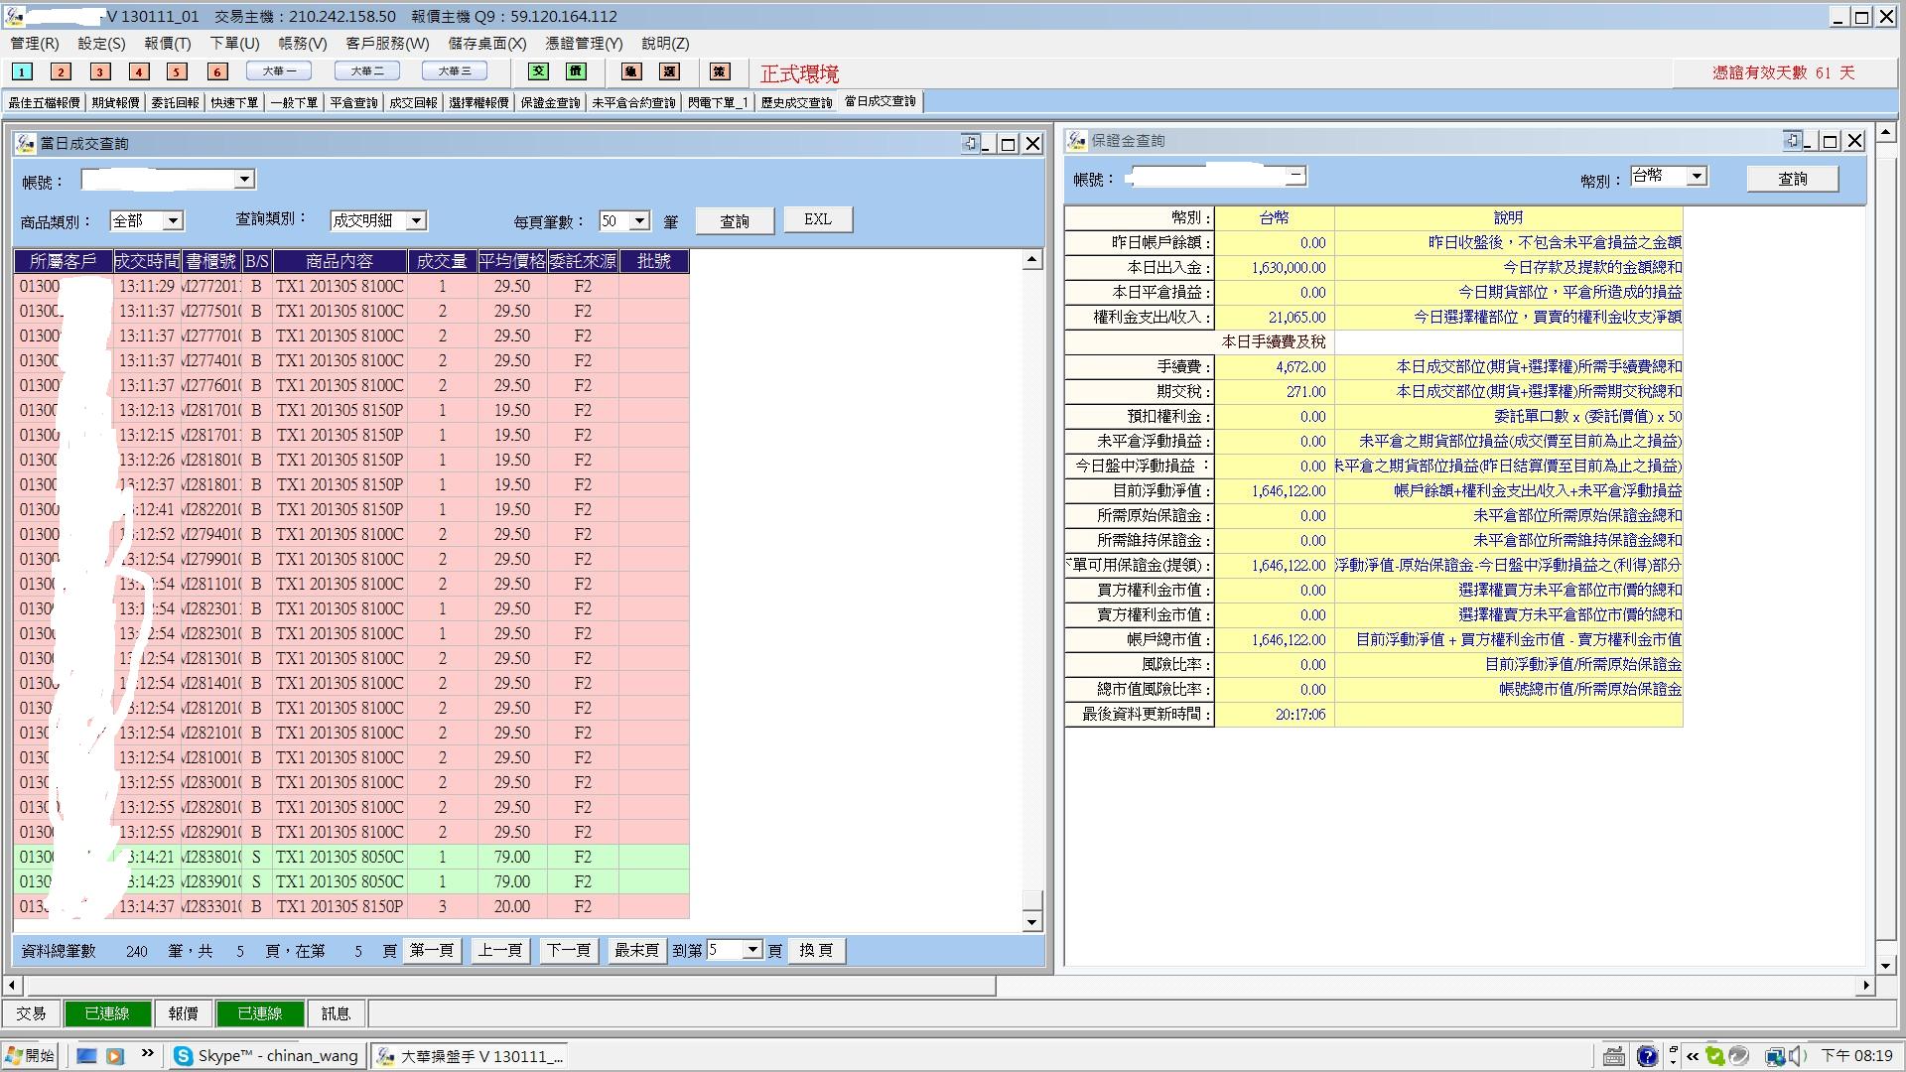
Task: Select desktop layout icon 6
Action: click(x=217, y=71)
